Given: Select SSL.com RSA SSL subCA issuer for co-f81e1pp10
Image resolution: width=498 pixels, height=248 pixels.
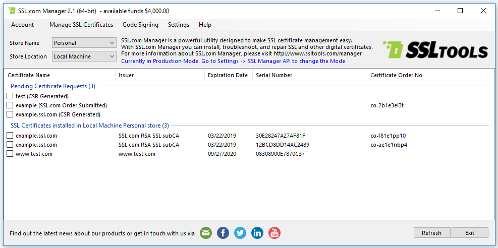Looking at the screenshot, I should (149, 136).
